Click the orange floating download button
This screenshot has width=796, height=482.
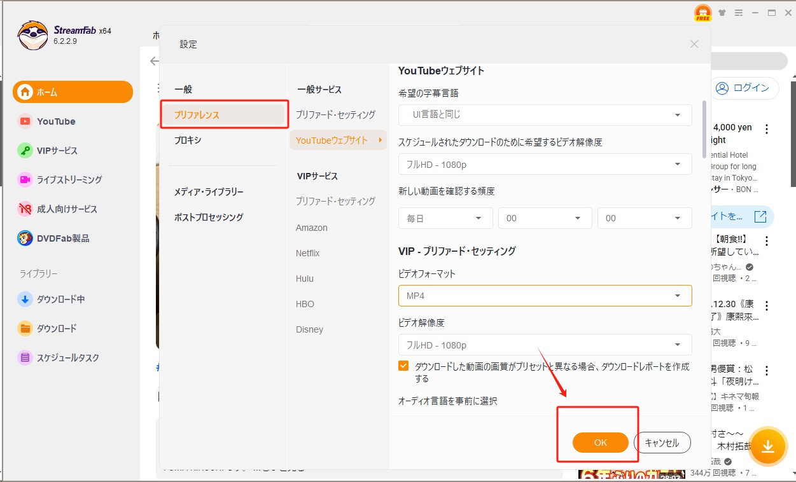768,446
